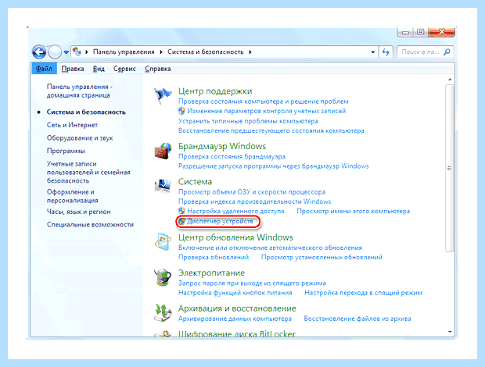This screenshot has width=485, height=367.
Task: Open Учетные записи пользователей и семейная безопасность
Action: 88,172
